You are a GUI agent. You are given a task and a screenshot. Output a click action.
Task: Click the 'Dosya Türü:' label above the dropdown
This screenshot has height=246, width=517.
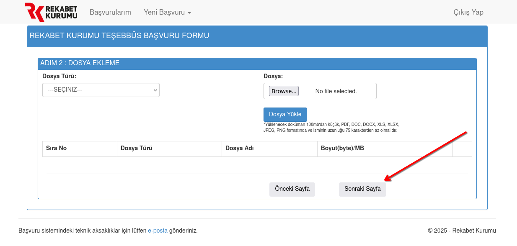tap(59, 76)
